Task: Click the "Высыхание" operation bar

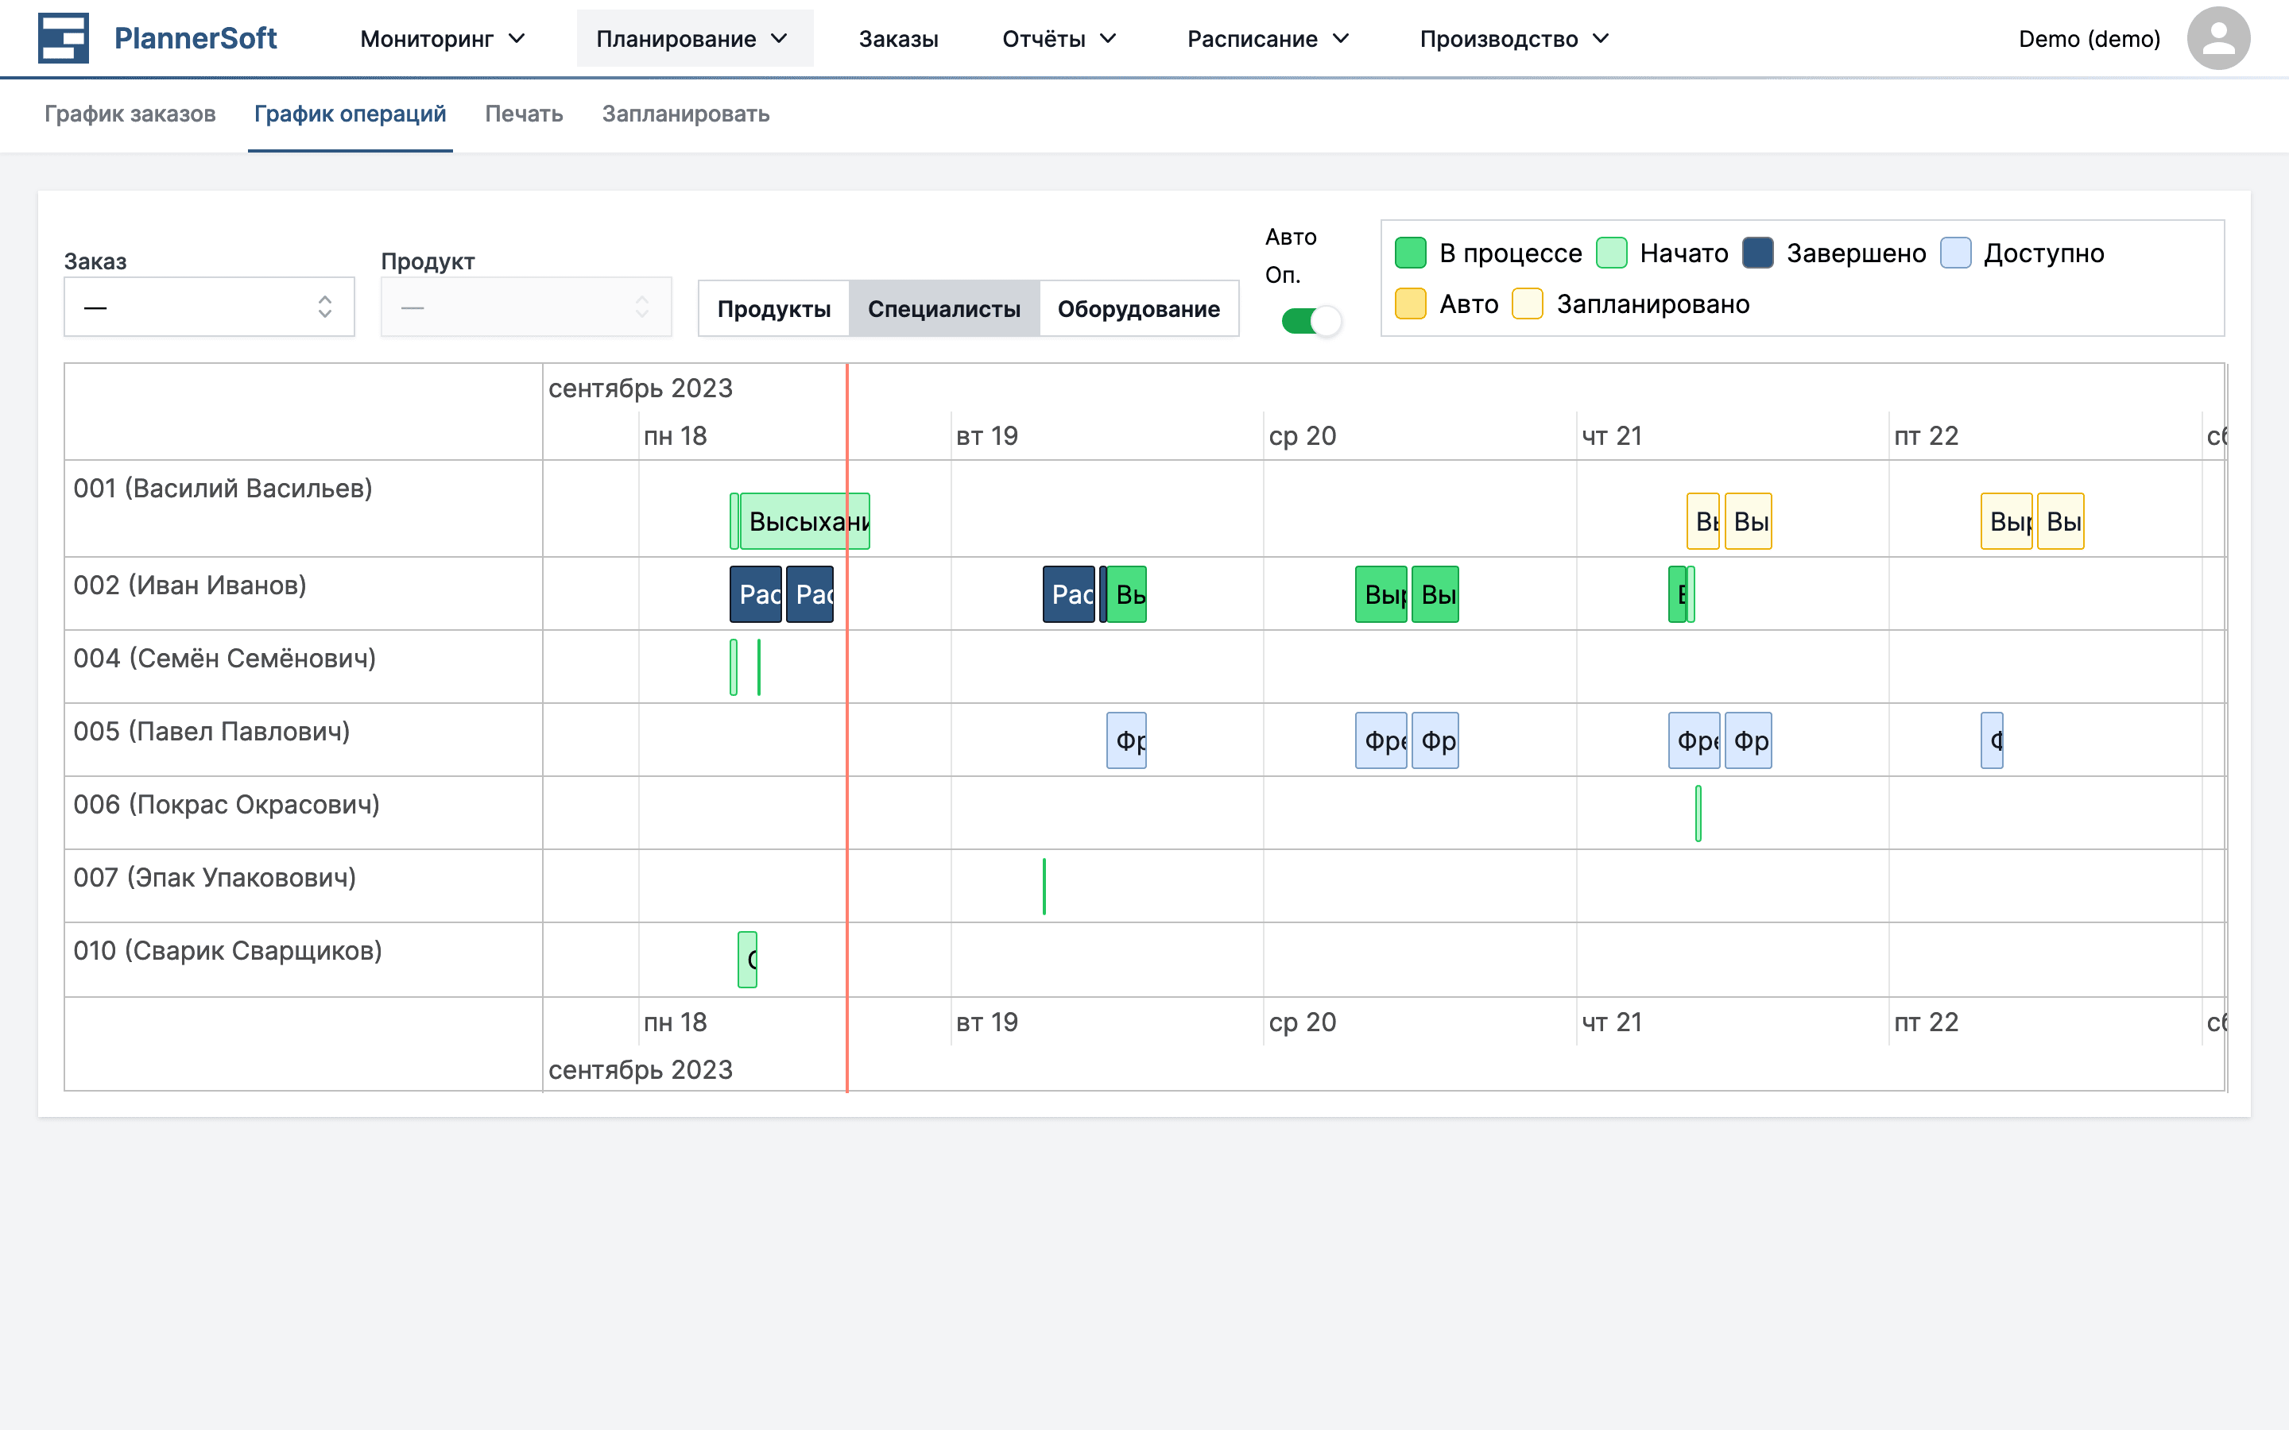Action: 806,520
